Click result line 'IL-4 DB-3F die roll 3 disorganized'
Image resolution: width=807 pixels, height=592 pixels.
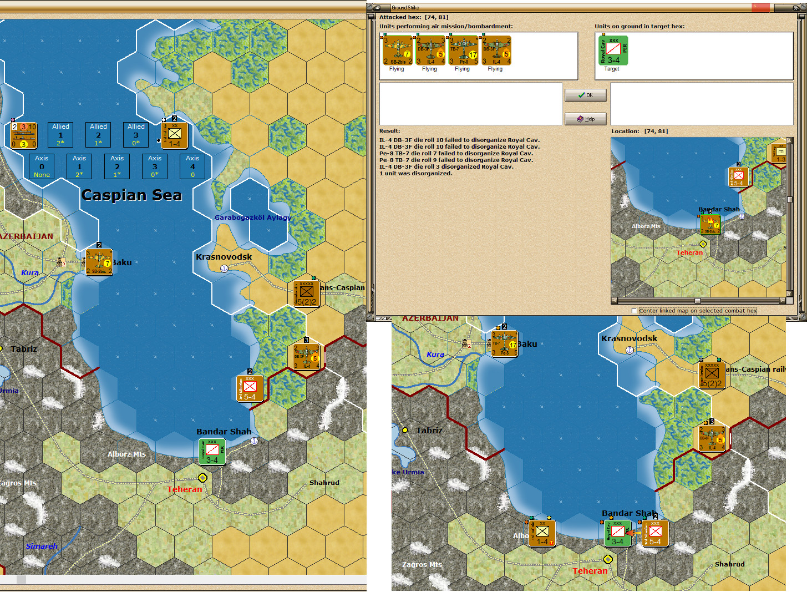click(x=446, y=167)
